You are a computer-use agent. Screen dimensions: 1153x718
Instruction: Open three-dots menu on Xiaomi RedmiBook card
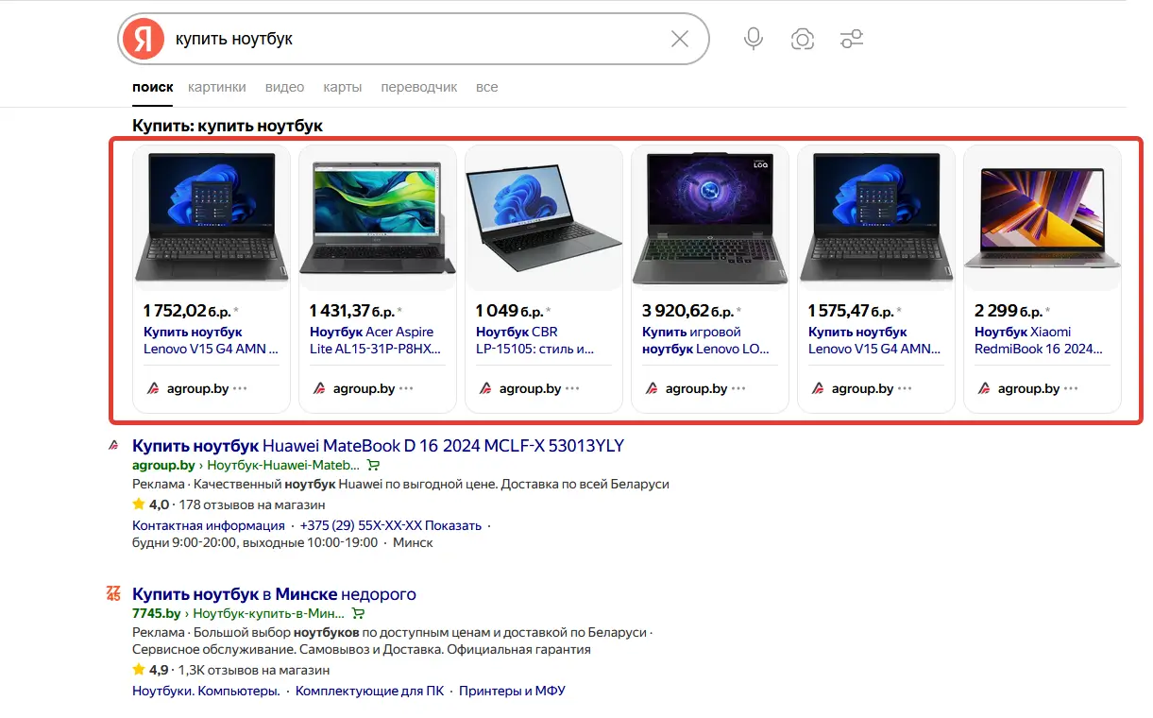[1071, 388]
